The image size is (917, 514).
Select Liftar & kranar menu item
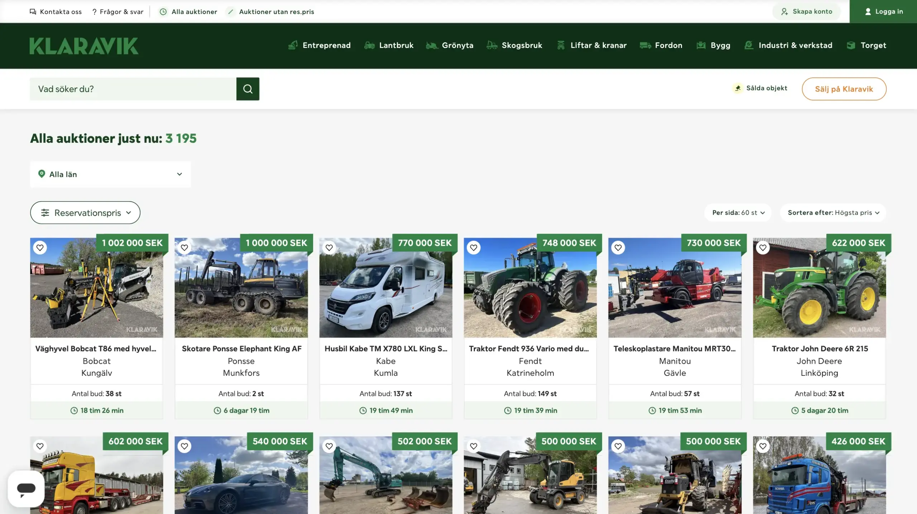click(592, 45)
